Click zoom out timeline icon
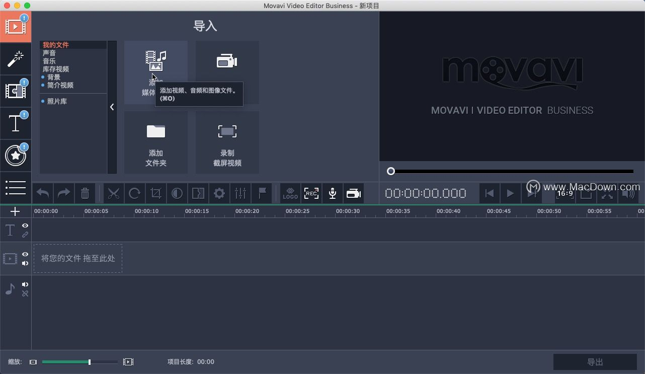 pos(33,362)
